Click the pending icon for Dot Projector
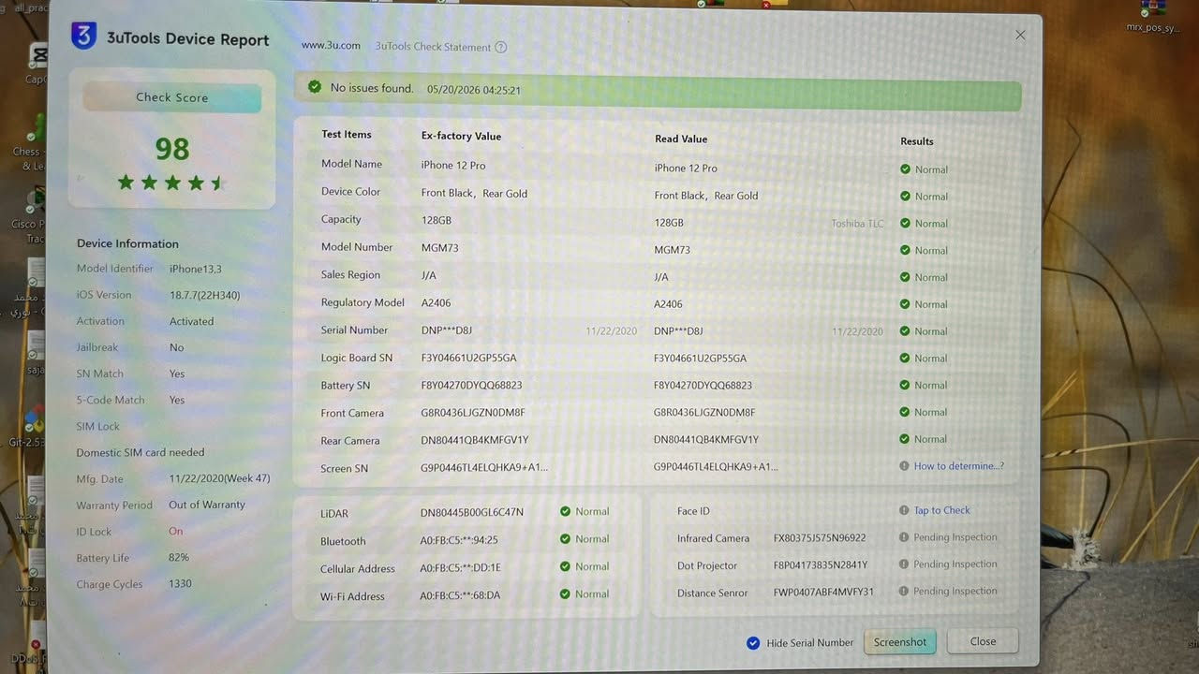This screenshot has width=1199, height=674. pos(904,564)
